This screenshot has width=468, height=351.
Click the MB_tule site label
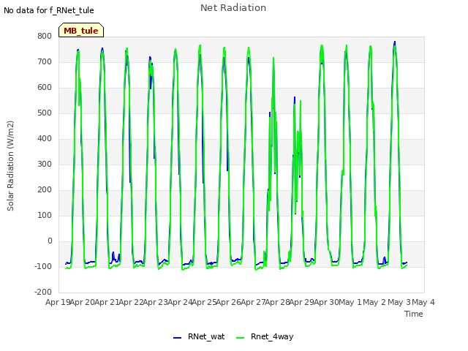[81, 31]
